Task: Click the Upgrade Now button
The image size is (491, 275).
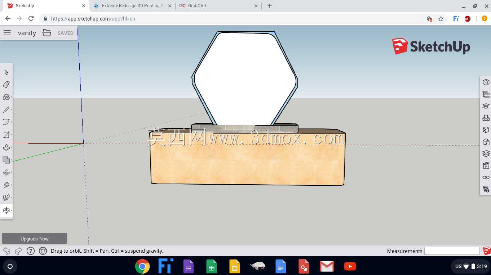Action: tap(34, 239)
